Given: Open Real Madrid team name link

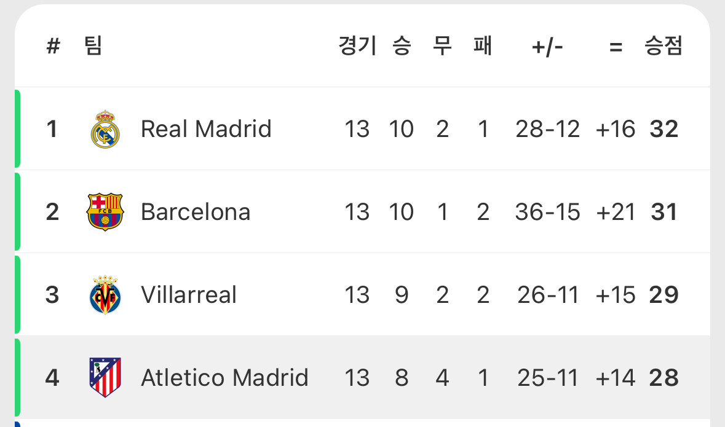Looking at the screenshot, I should click(x=206, y=129).
